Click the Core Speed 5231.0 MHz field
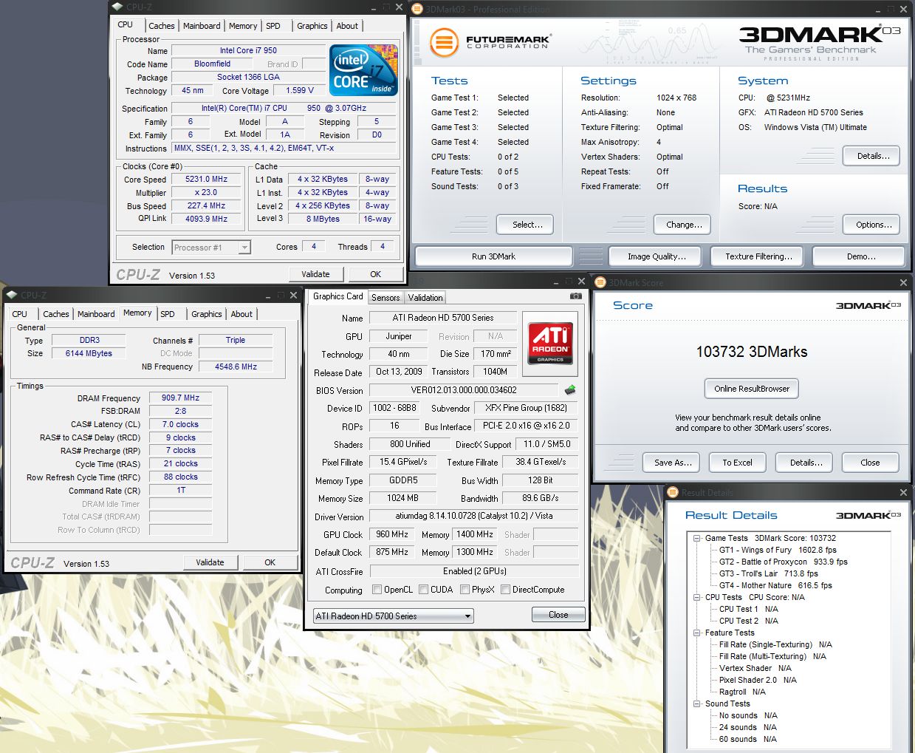 pyautogui.click(x=206, y=179)
